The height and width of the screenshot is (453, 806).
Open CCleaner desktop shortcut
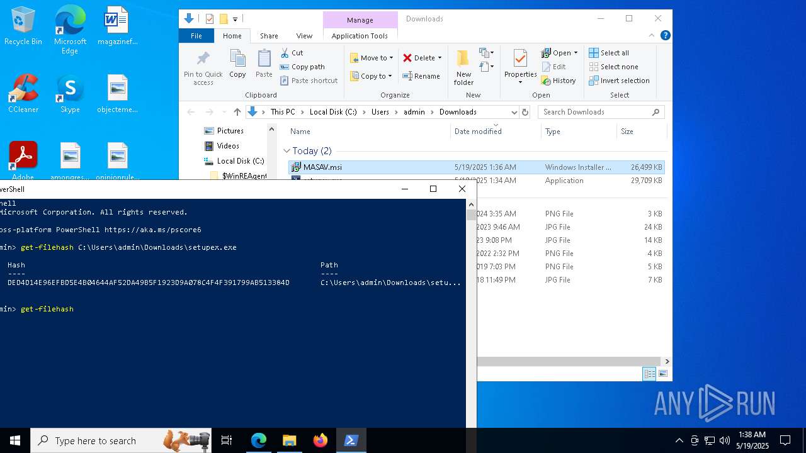pos(23,94)
